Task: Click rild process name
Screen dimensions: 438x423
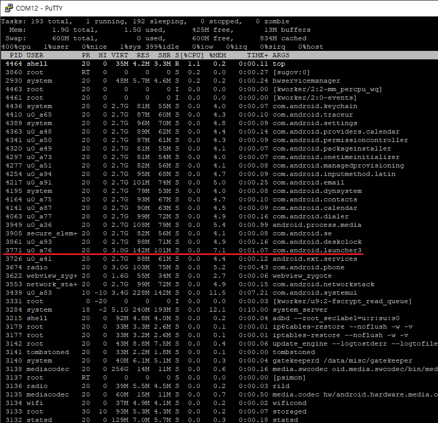Action: (x=281, y=385)
